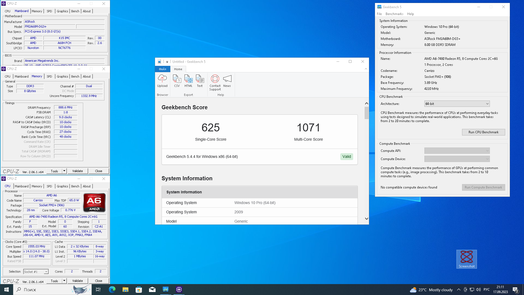
Task: Click the Upload icon in Geekbench ribbon
Action: pos(162,81)
